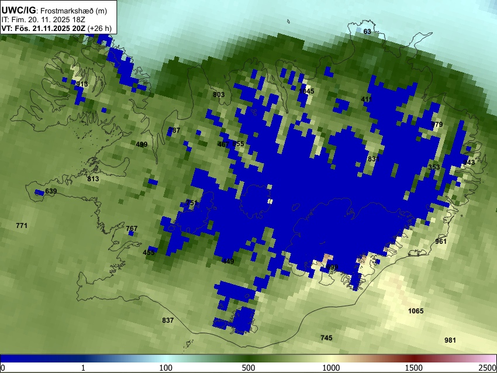Viewport: 497px width, 373px height.
Task: Click the ocean value 745
Action: click(326, 338)
